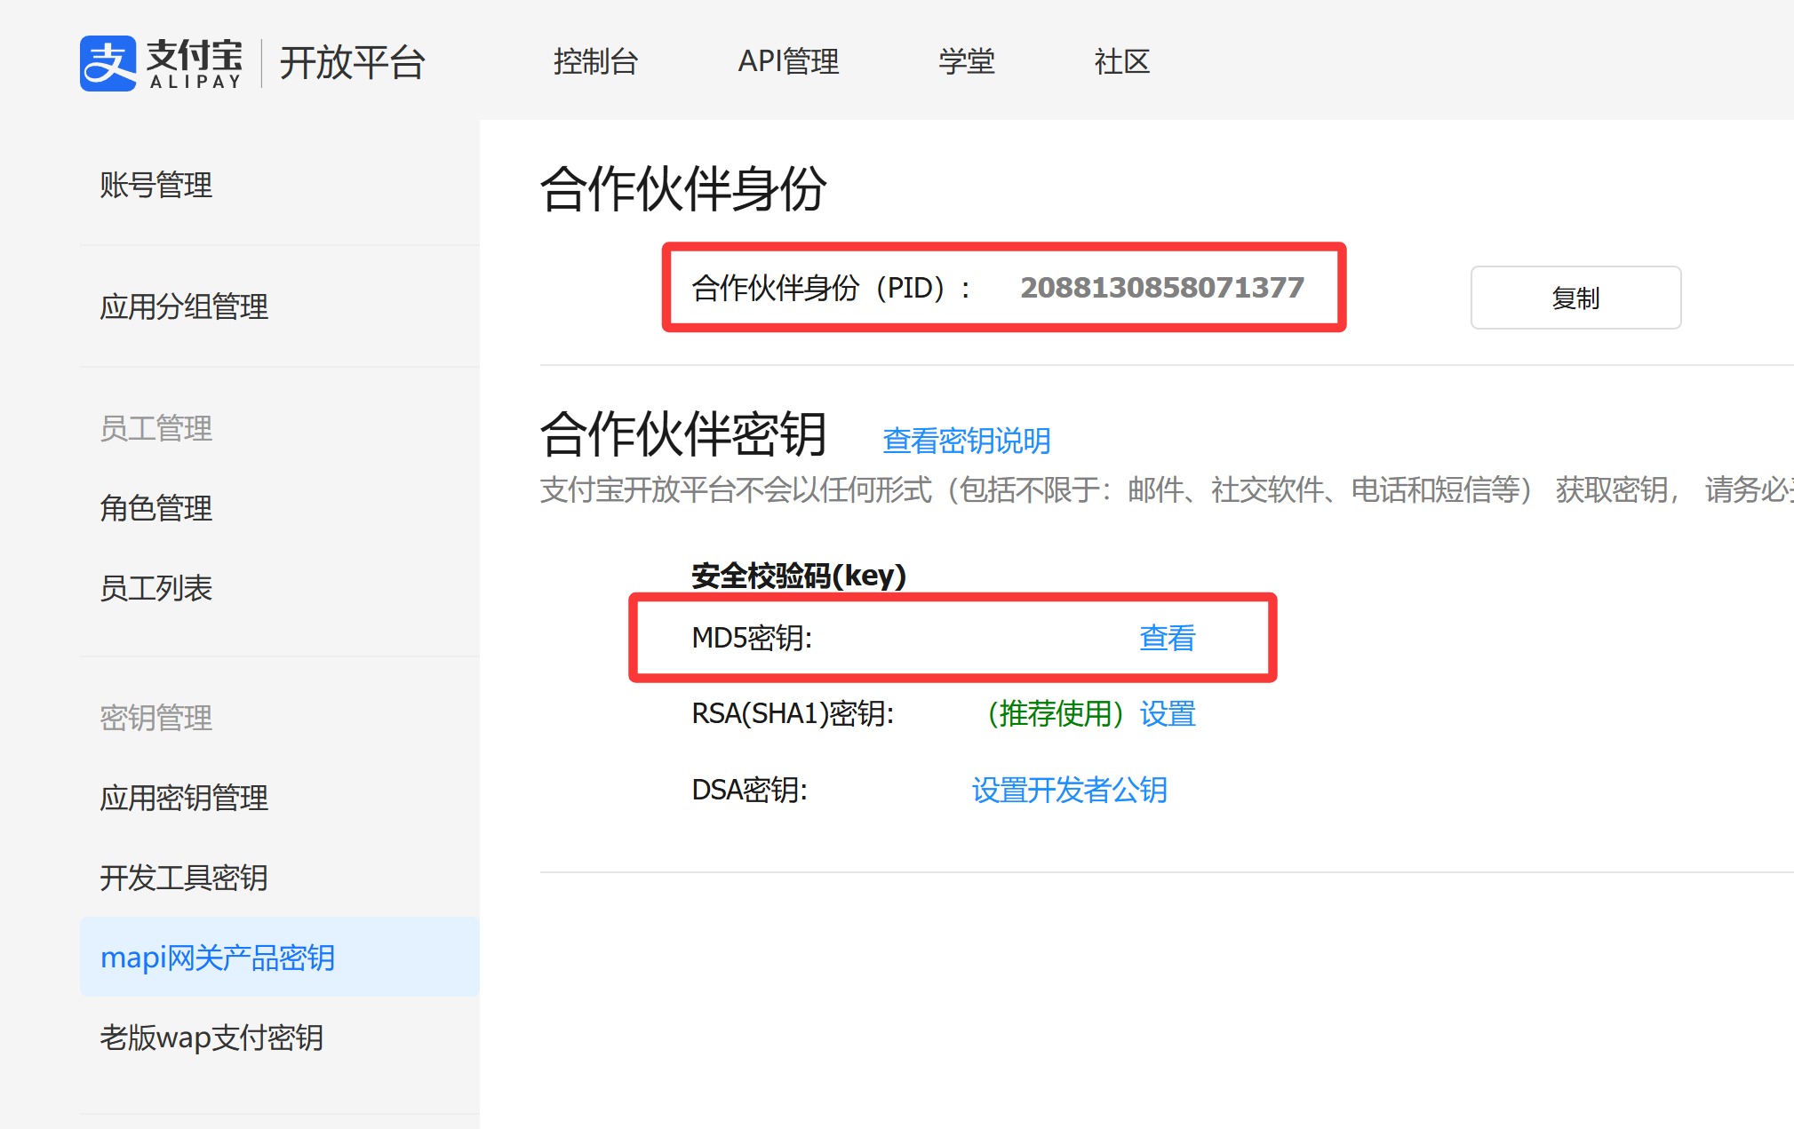Click the 开放平台 title text
Image resolution: width=1794 pixels, height=1129 pixels.
point(353,63)
